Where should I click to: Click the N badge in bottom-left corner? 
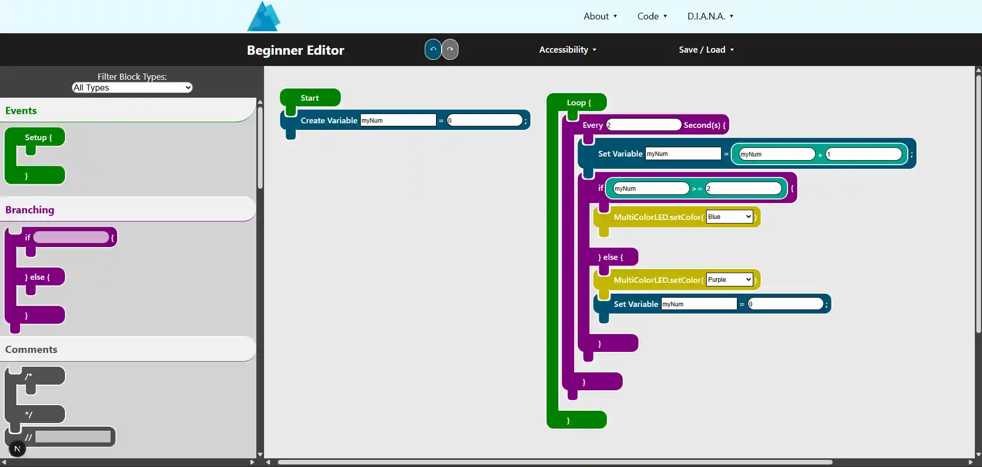tap(17, 449)
